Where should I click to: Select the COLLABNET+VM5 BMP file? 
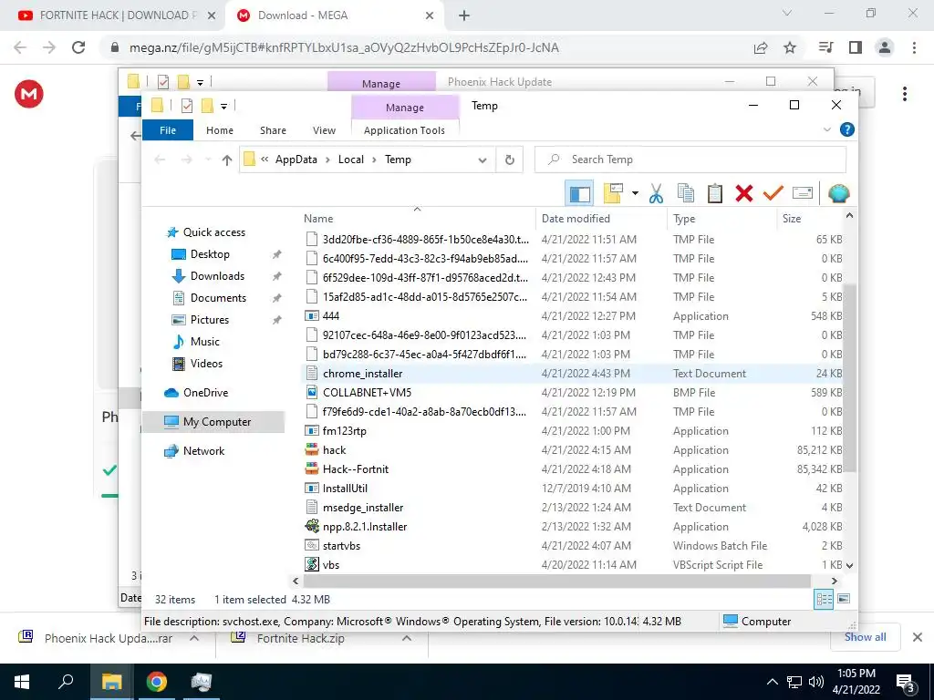coord(367,393)
